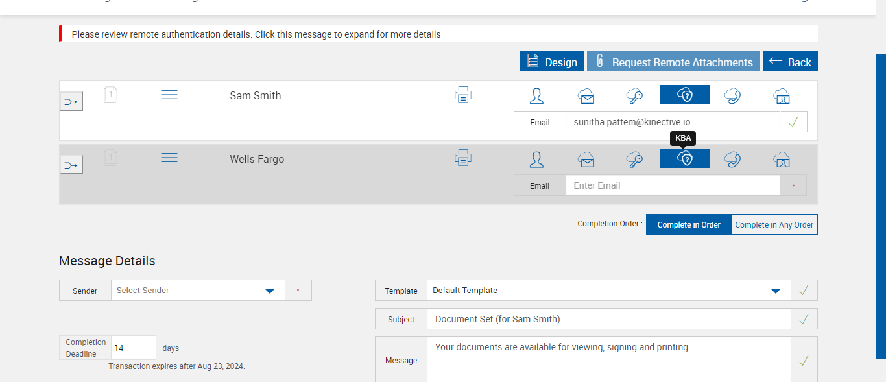
Task: Select the phone authentication icon for Sam Smith
Action: point(733,96)
